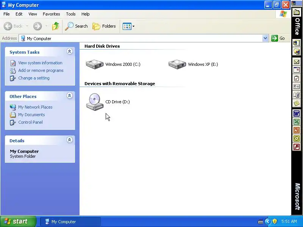Click the yellow security shield tray icon
Image resolution: width=303 pixels, height=227 pixels.
pyautogui.click(x=275, y=221)
